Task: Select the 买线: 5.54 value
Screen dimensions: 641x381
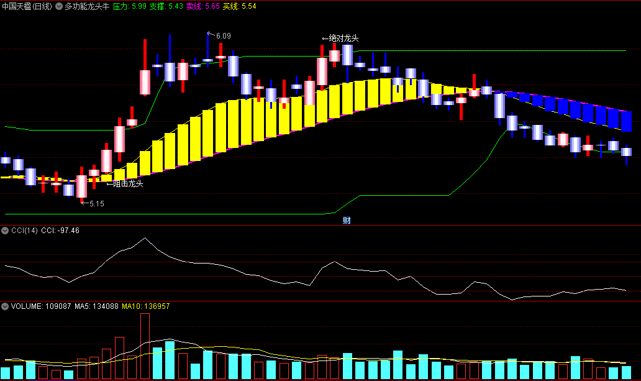Action: point(240,6)
